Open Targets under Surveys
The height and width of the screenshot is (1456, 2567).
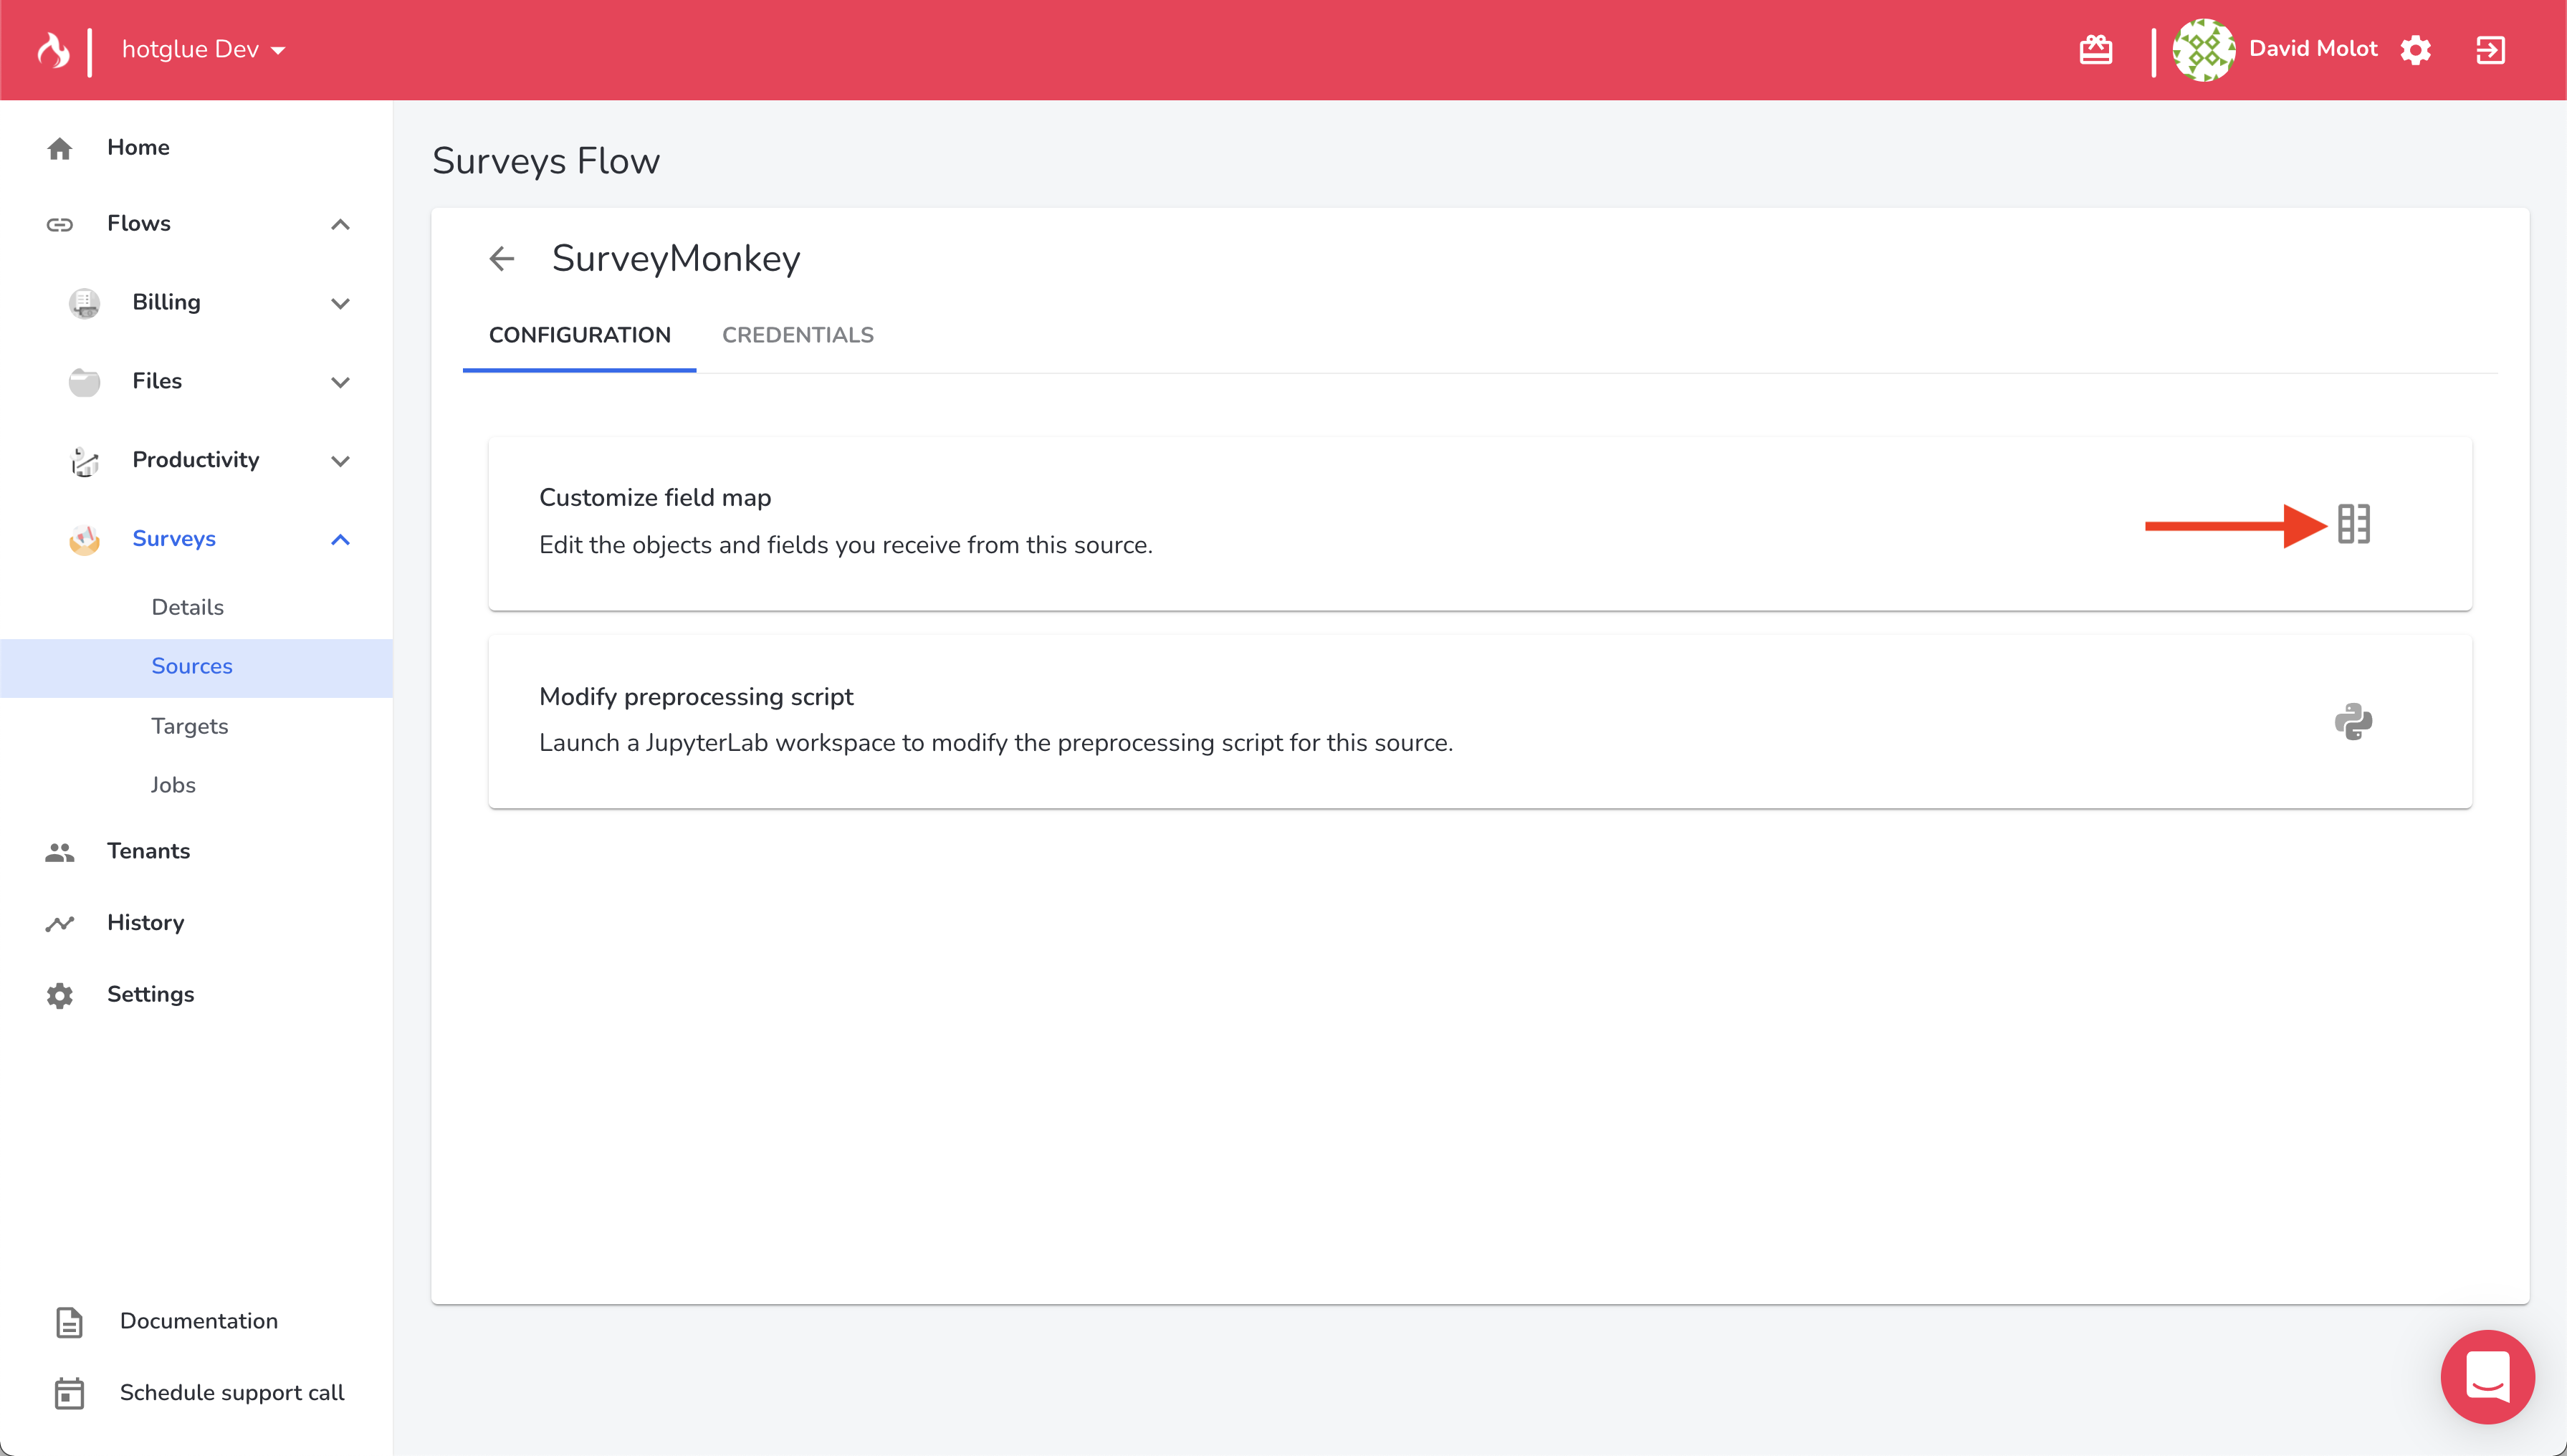pyautogui.click(x=189, y=726)
